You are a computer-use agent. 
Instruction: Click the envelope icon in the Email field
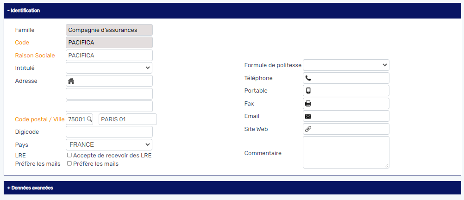(x=308, y=116)
